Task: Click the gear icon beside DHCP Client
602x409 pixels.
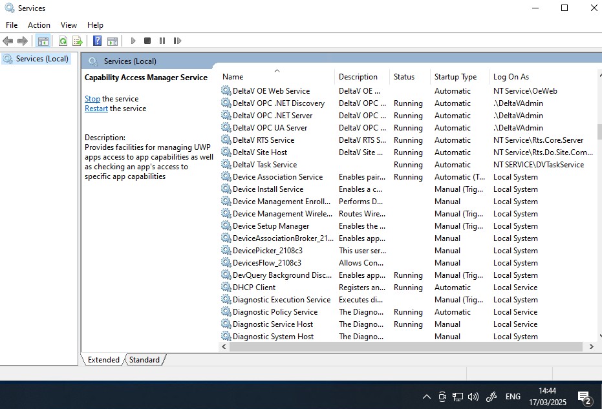Action: tap(226, 287)
